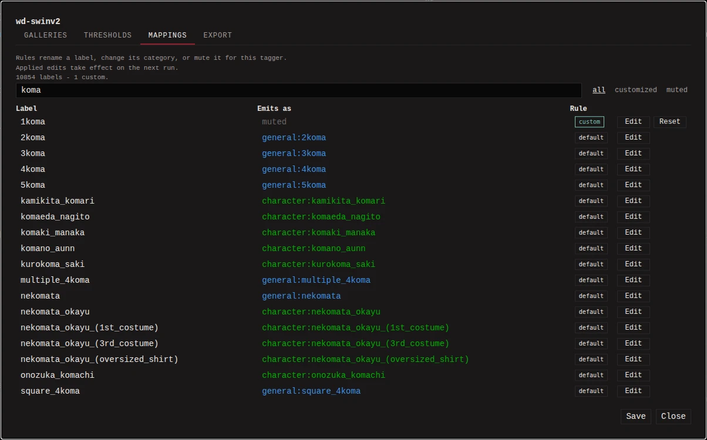Select the onozuka_komachi label name

[x=58, y=375]
